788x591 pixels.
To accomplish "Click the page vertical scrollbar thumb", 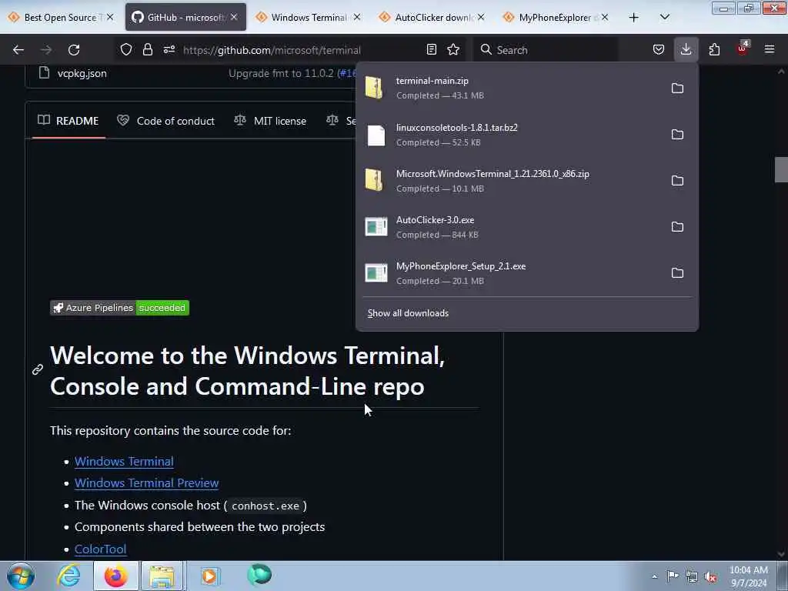I will [x=781, y=170].
